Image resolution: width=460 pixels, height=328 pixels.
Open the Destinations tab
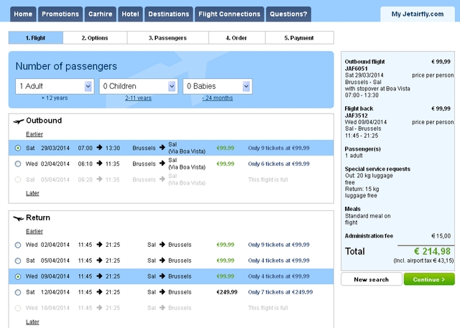(169, 14)
